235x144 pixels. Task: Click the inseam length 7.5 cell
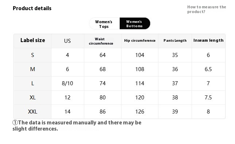(x=208, y=98)
